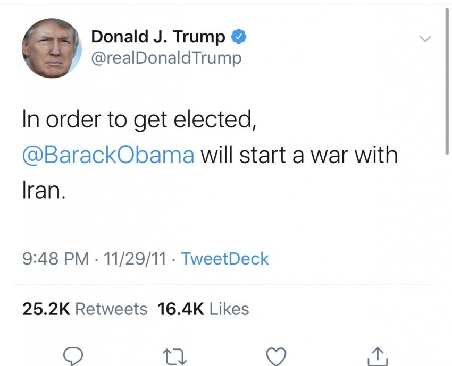
Task: Open the share tweet icon
Action: [x=376, y=356]
